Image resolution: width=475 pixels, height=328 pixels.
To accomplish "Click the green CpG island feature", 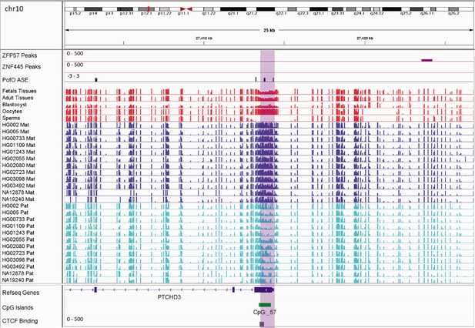I will coord(265,305).
